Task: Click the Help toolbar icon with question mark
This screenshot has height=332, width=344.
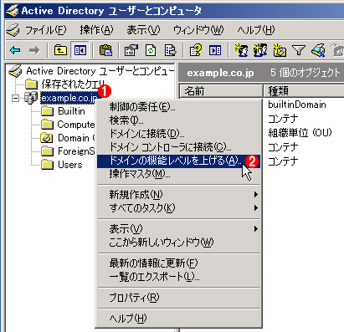Action: 196,50
